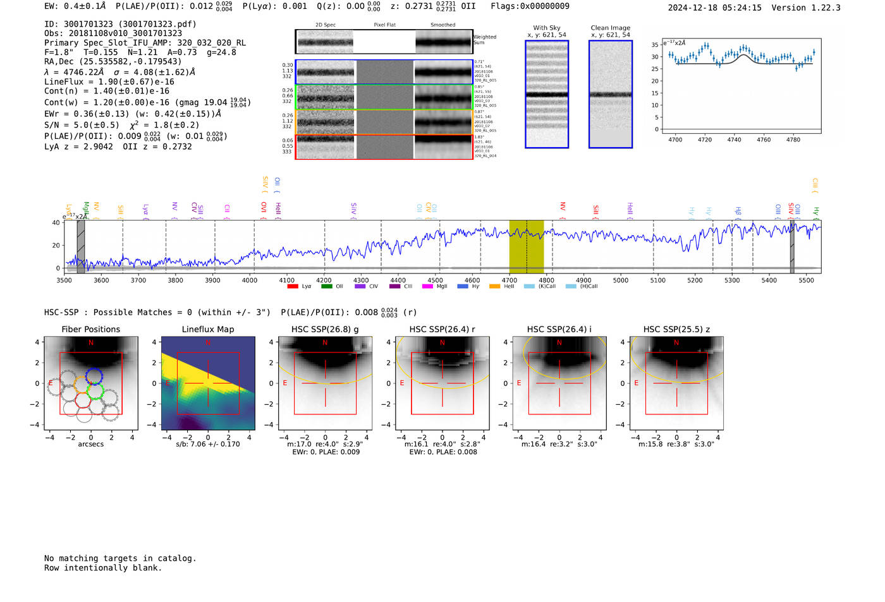The height and width of the screenshot is (602, 885).
Task: Click the "S/N = 5.0(±0.5)" value
Action: point(82,125)
